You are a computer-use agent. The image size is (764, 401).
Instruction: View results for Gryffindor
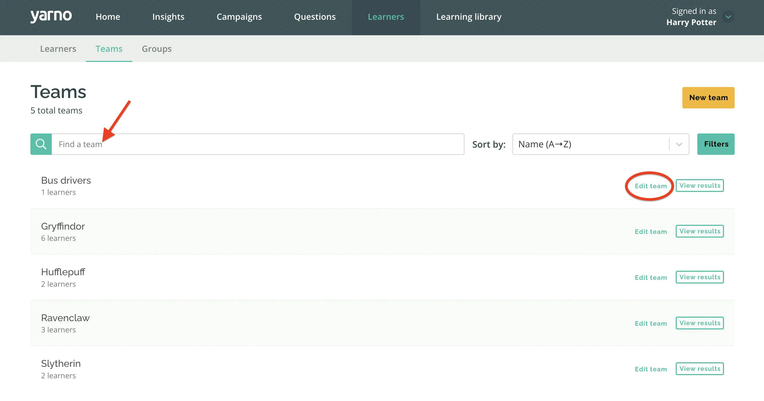pyautogui.click(x=700, y=231)
